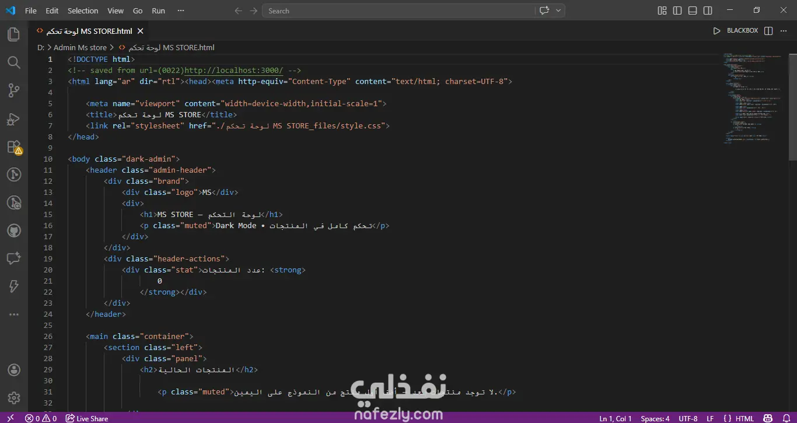Open the Go menu
Viewport: 797px width, 423px height.
click(x=138, y=11)
